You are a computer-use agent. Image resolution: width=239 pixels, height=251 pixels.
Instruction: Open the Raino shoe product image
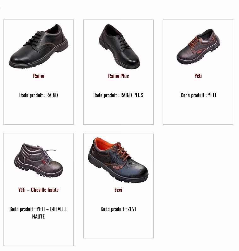[x=38, y=46]
